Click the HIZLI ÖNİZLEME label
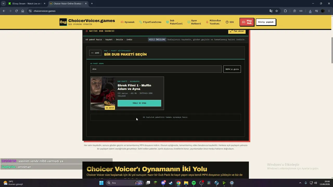 tap(157, 39)
